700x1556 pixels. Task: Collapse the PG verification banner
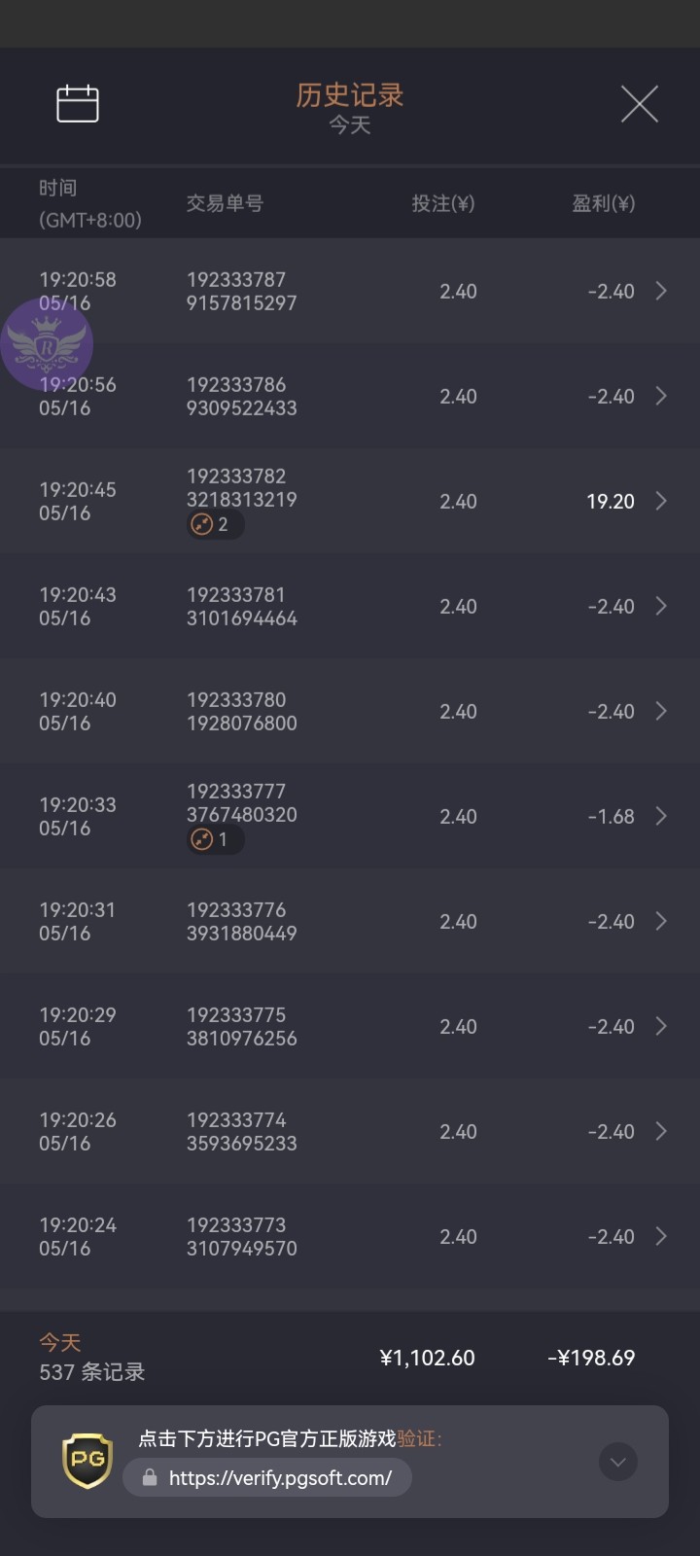click(618, 1462)
